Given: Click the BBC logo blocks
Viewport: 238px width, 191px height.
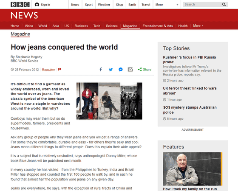Looking at the screenshot, I should (x=20, y=5).
